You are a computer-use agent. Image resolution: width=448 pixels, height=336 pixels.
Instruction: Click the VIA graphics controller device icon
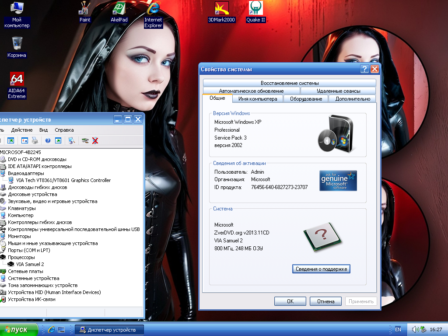pyautogui.click(x=11, y=180)
